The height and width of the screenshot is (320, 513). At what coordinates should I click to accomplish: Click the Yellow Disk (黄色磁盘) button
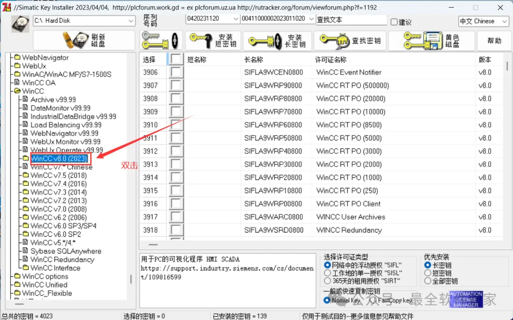pos(431,40)
